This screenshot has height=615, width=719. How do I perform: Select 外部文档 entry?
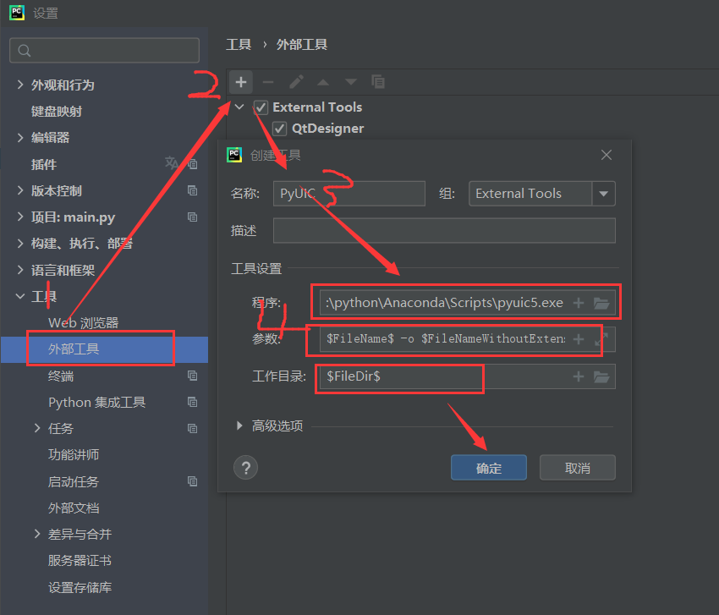74,508
